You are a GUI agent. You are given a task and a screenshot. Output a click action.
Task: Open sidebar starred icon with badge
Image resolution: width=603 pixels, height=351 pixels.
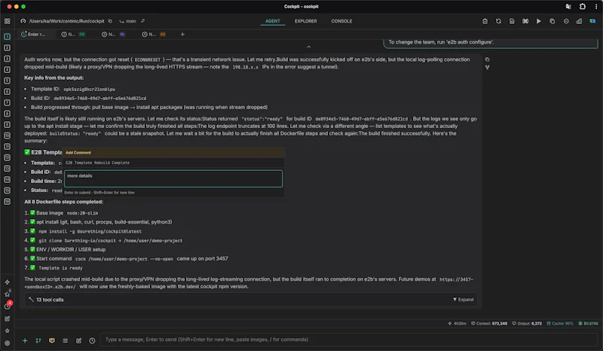tap(8, 294)
